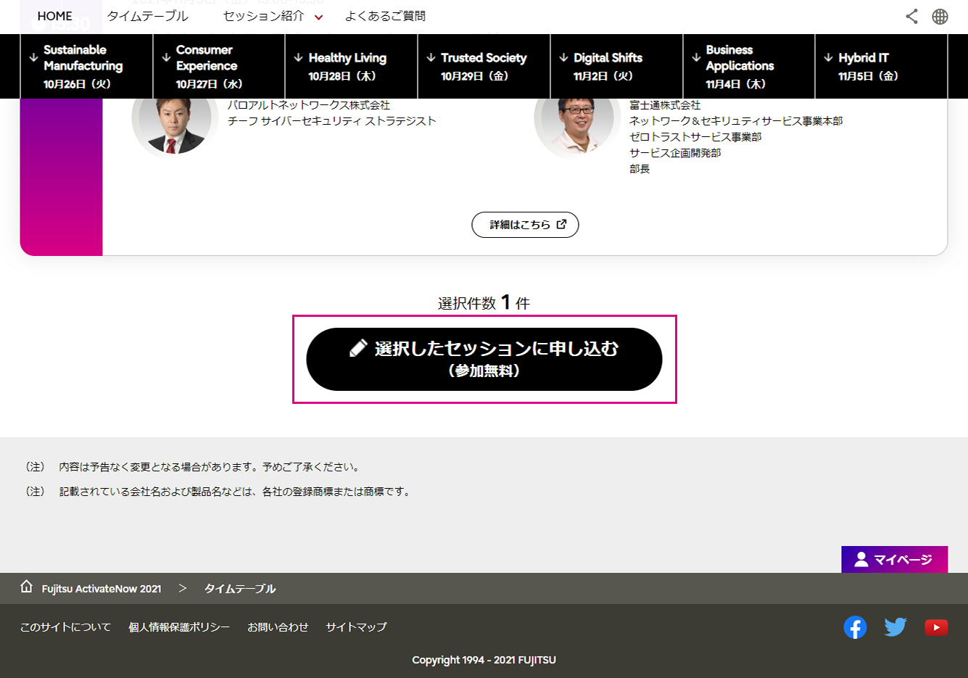Click ゼロトラストサービス事業部 text
Screen dimensions: 968x678
pos(695,137)
